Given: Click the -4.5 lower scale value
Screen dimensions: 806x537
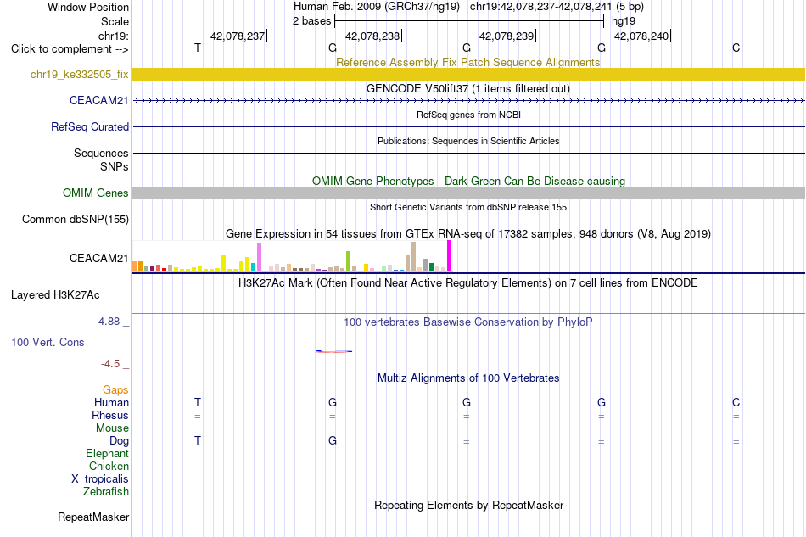Looking at the screenshot, I should click(110, 364).
